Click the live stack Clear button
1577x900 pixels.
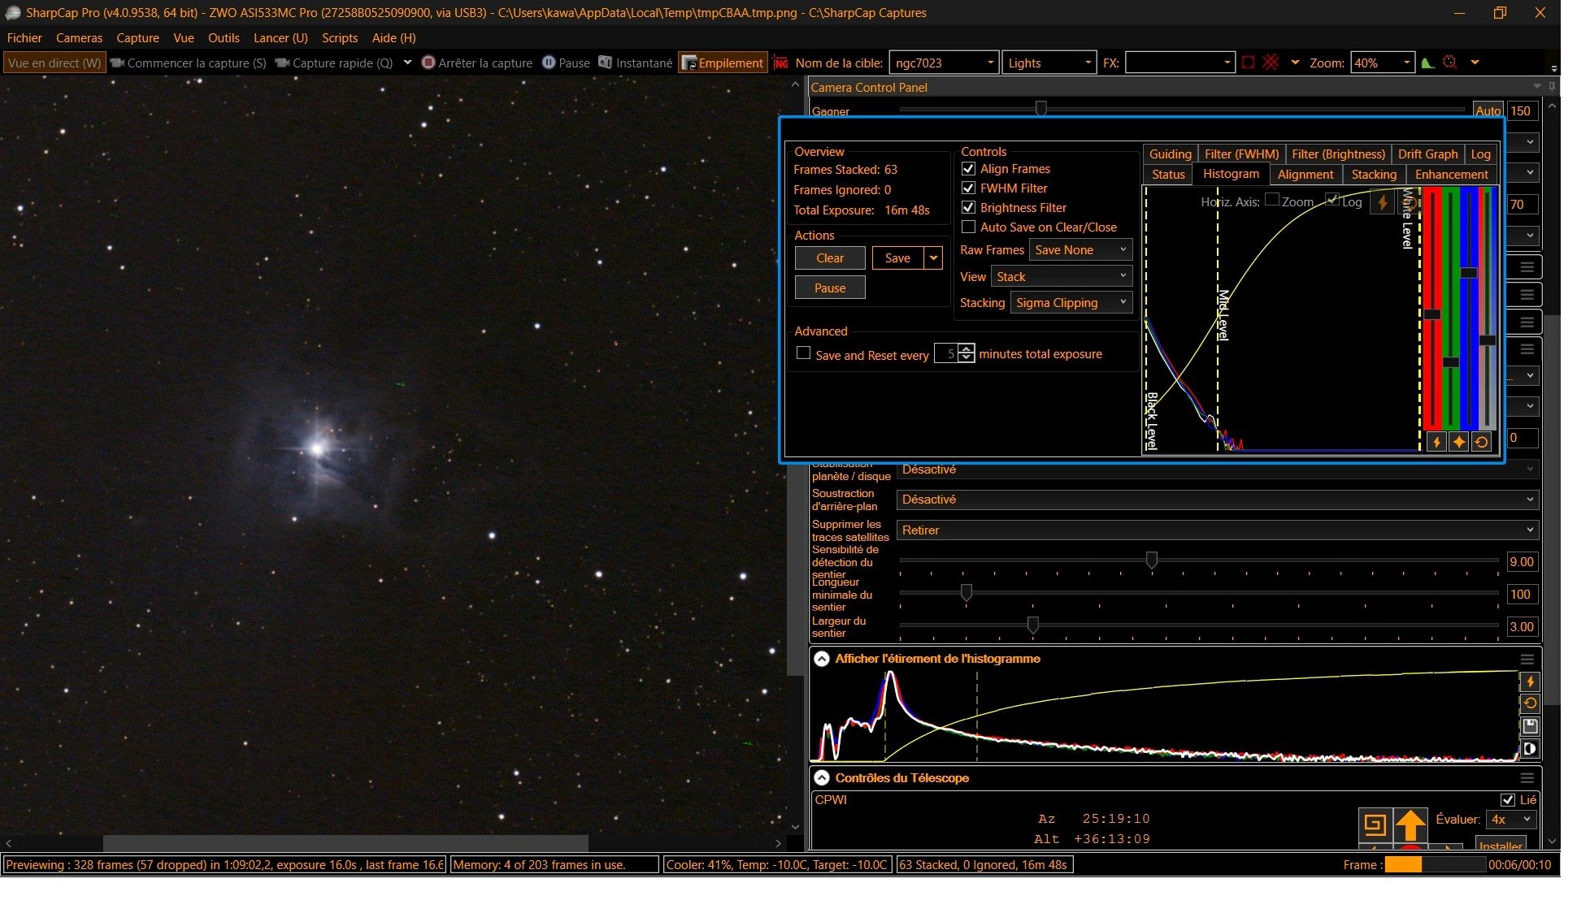(x=830, y=258)
